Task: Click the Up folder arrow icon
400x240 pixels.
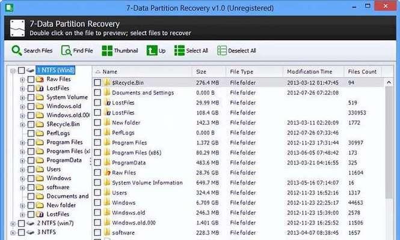Action: [x=152, y=50]
